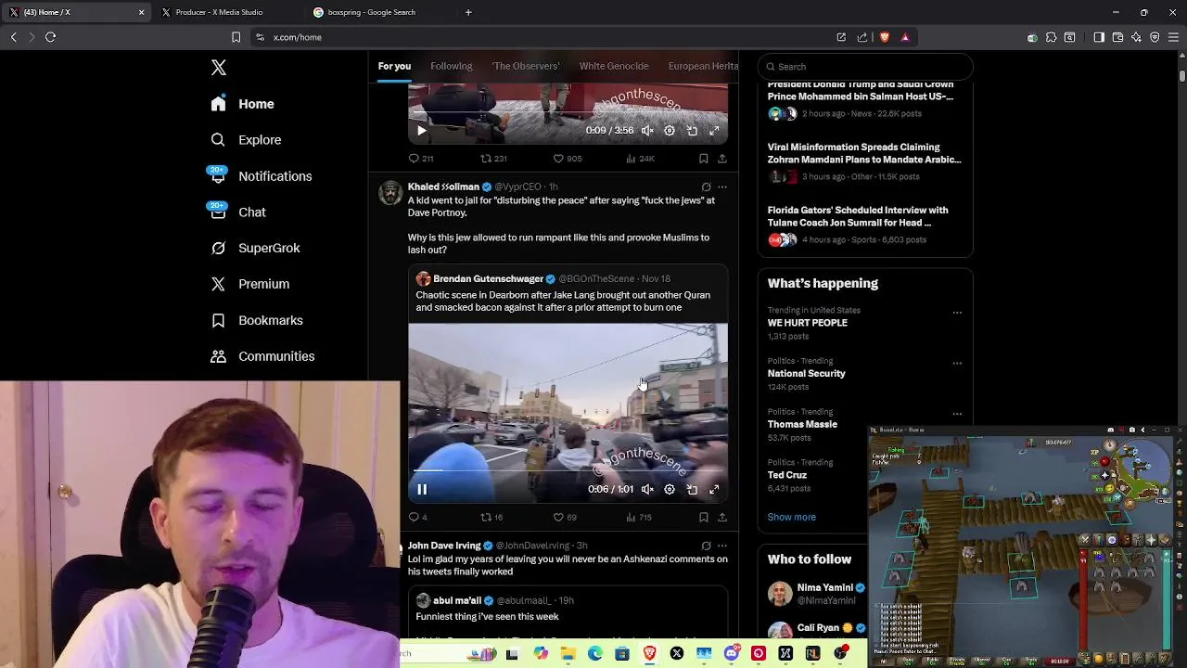Unmute the 0:09 / 3:56 video
Viewport: 1187px width, 668px height.
(x=647, y=131)
